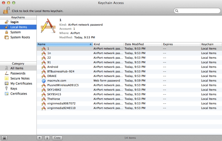Click the AirPort icon beside SKY14842
The image size is (222, 141).
pos(43,90)
